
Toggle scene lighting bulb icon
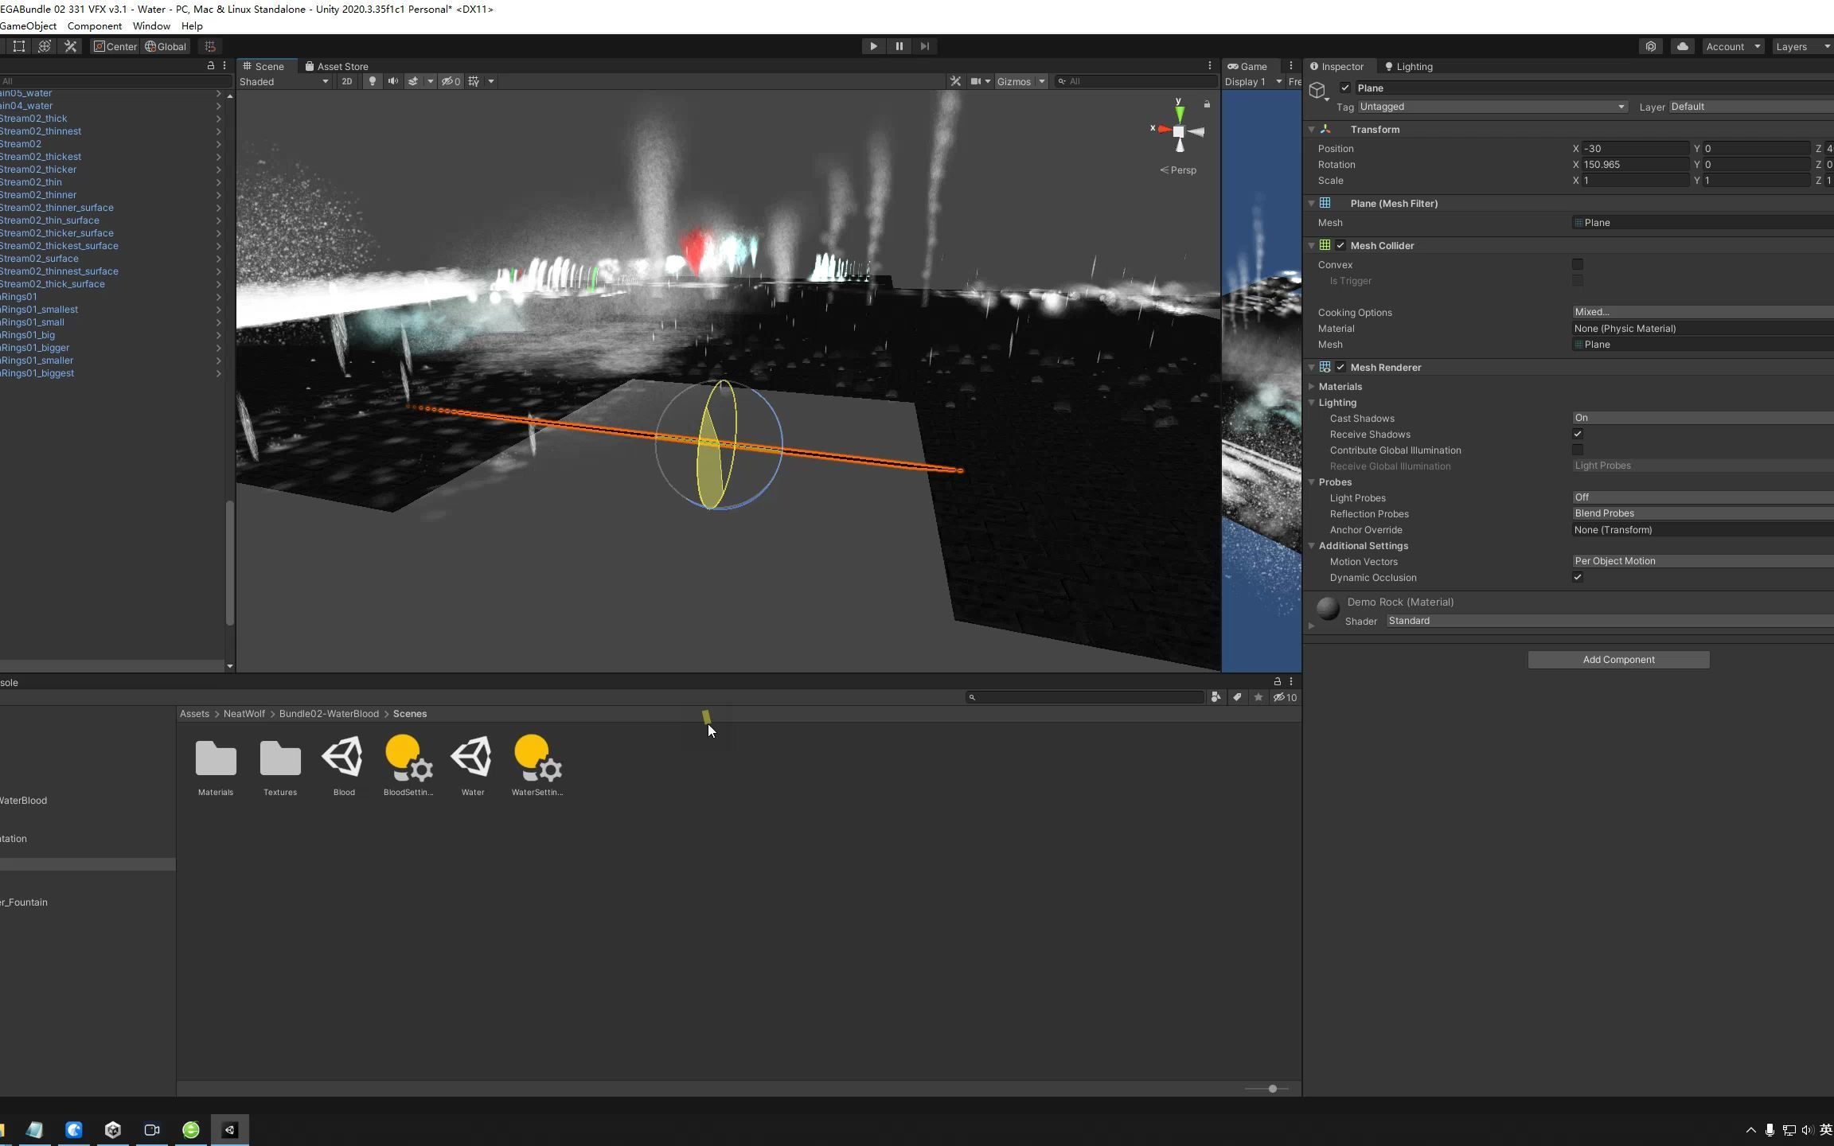coord(372,81)
